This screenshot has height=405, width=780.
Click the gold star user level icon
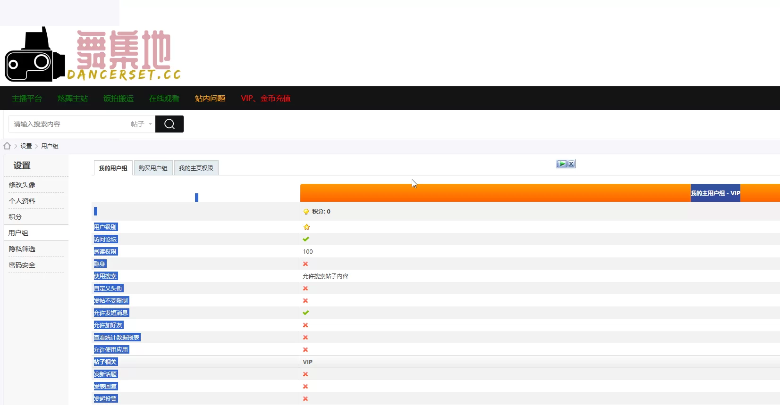click(x=306, y=227)
